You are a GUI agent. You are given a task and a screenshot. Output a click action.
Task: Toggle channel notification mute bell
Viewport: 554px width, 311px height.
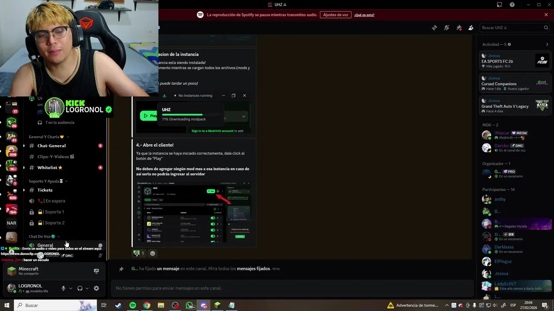(447, 28)
